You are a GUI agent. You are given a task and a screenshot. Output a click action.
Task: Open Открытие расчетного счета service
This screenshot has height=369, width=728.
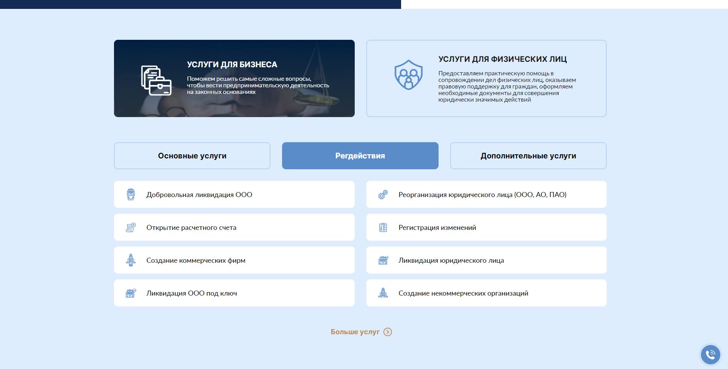point(234,227)
